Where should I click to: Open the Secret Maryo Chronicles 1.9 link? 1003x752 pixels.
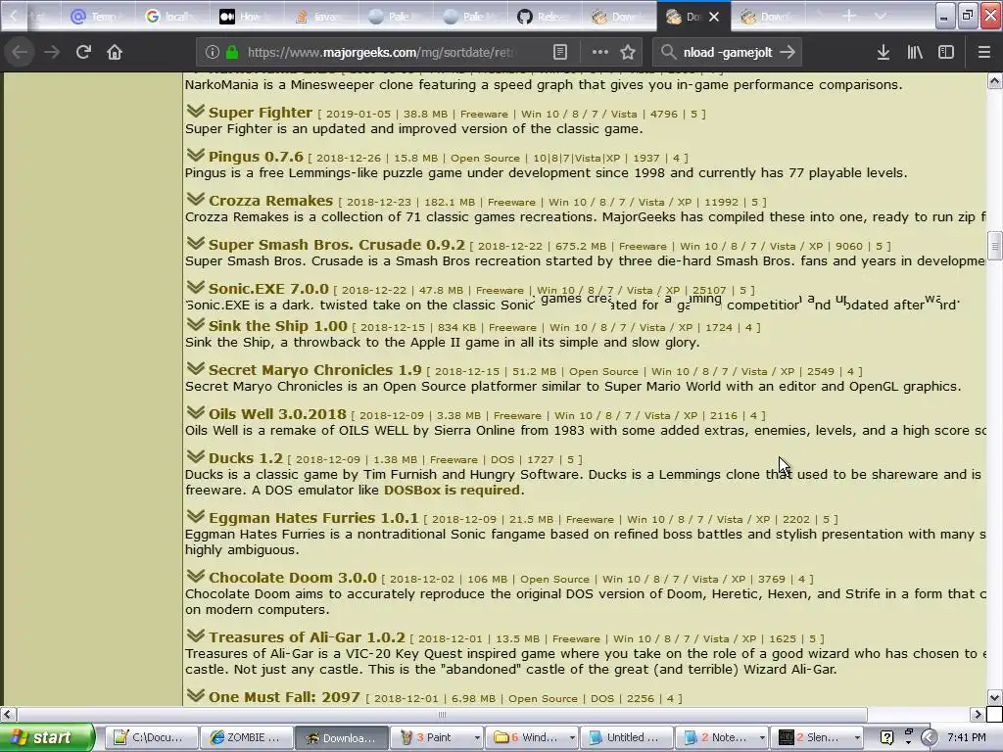[x=315, y=370]
